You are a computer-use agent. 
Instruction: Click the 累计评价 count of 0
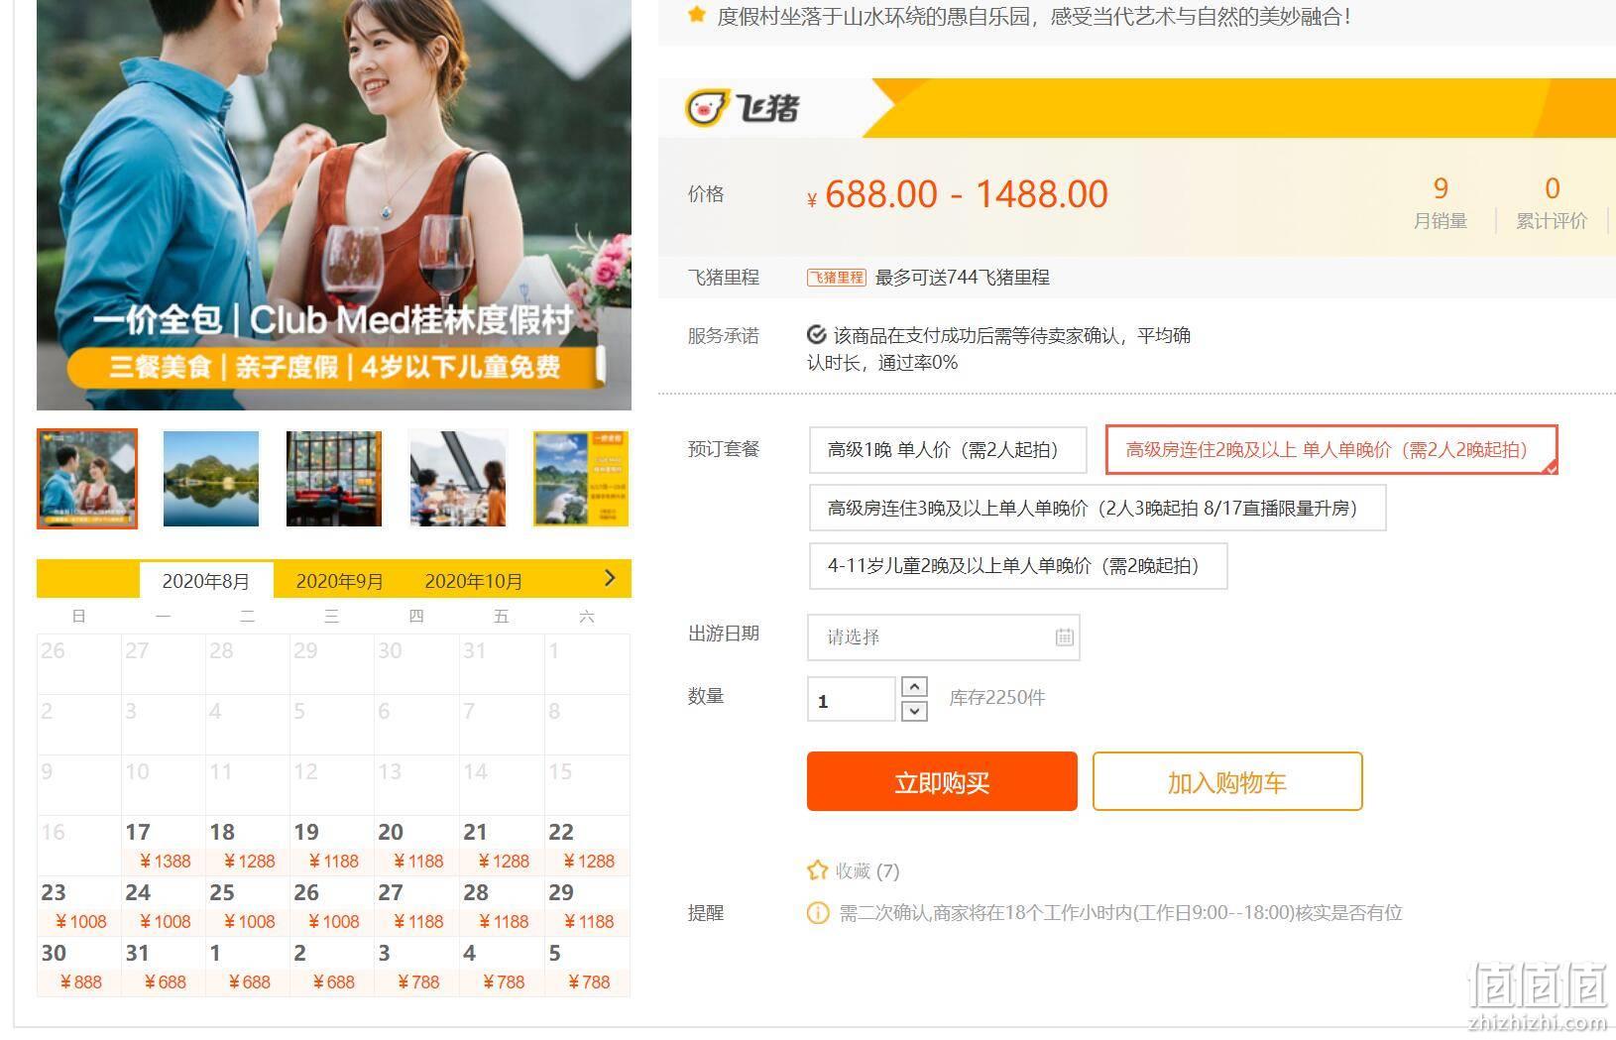click(x=1553, y=188)
